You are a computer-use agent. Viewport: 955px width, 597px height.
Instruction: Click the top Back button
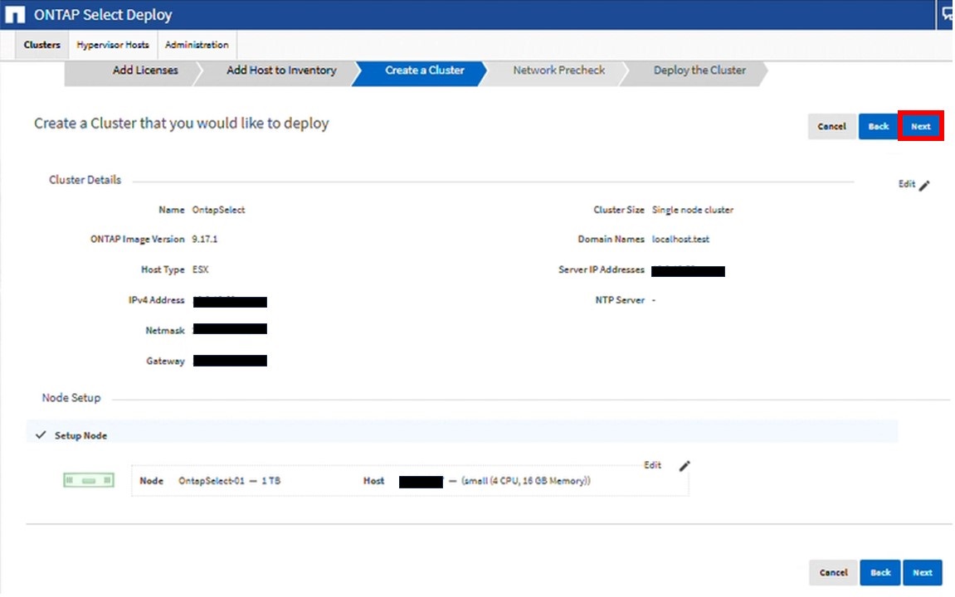click(878, 127)
